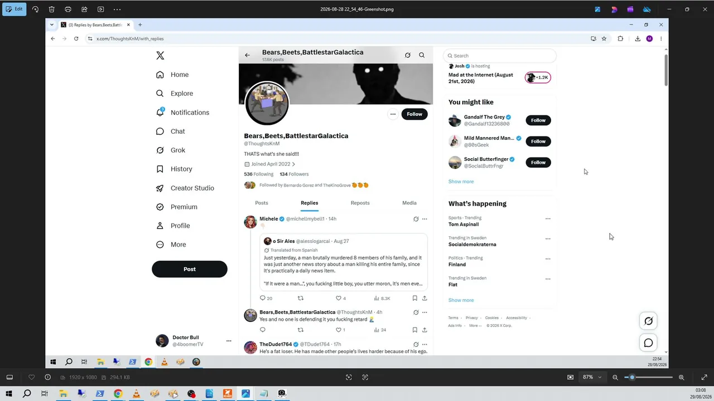Click the Edit button in Photos
This screenshot has height=401, width=714.
15,9
